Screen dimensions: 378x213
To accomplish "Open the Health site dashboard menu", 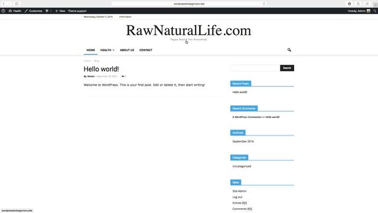I will click(x=15, y=11).
